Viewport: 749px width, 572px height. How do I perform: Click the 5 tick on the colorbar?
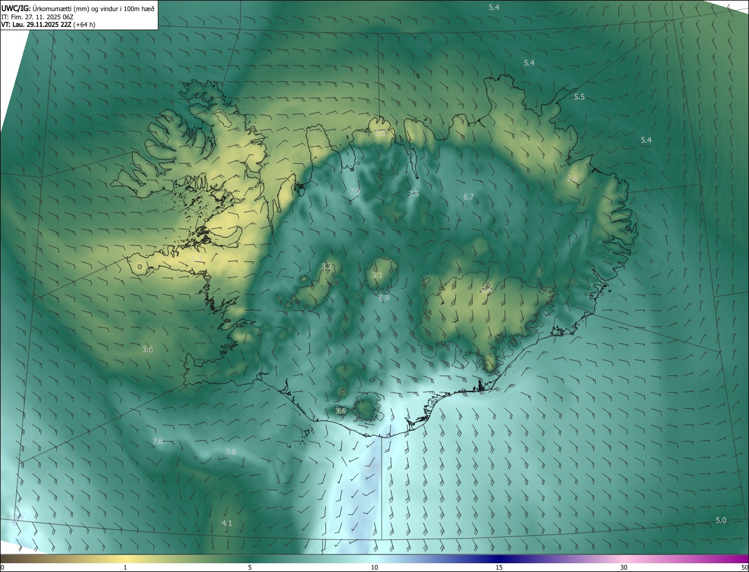[x=250, y=567]
